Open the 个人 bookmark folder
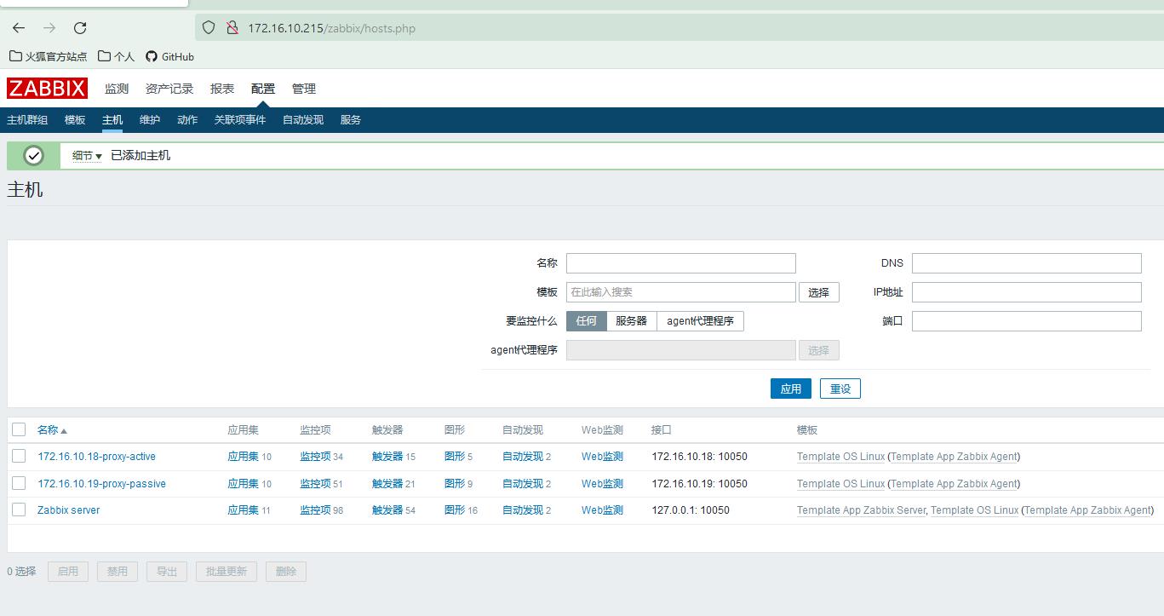 tap(117, 56)
